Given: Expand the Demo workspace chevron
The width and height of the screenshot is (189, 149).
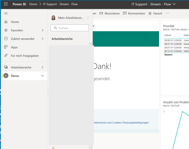Looking at the screenshot, I should pyautogui.click(x=43, y=76).
